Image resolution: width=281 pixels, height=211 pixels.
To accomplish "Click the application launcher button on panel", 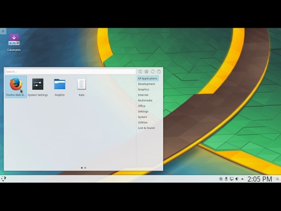I will (x=4, y=179).
